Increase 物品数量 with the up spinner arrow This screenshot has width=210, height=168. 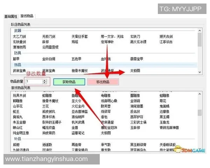coord(44,80)
